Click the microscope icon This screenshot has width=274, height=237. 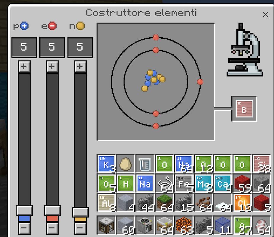(244, 50)
